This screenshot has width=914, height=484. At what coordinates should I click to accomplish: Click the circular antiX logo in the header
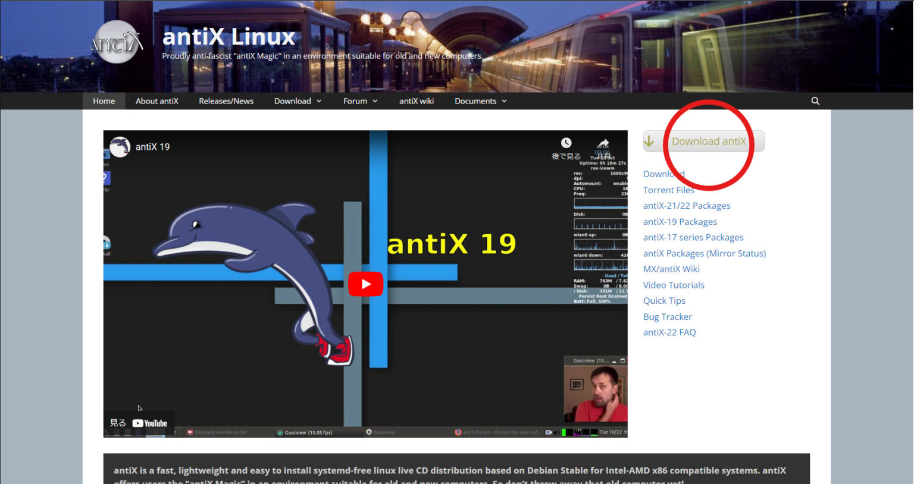[116, 42]
